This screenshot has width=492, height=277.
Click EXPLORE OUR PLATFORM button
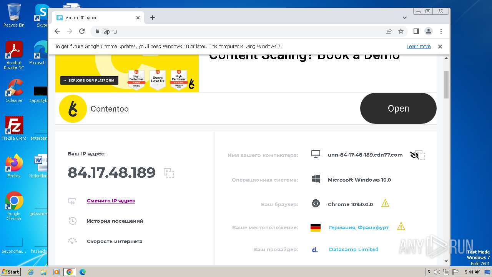pyautogui.click(x=89, y=80)
